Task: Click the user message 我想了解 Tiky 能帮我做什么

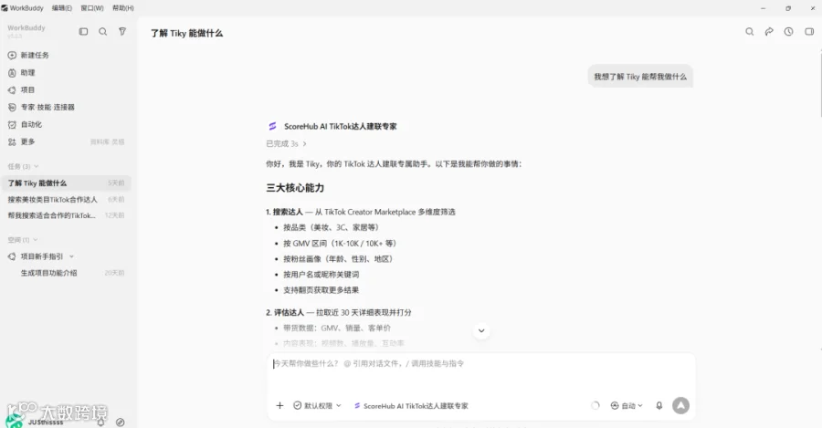Action: click(640, 77)
